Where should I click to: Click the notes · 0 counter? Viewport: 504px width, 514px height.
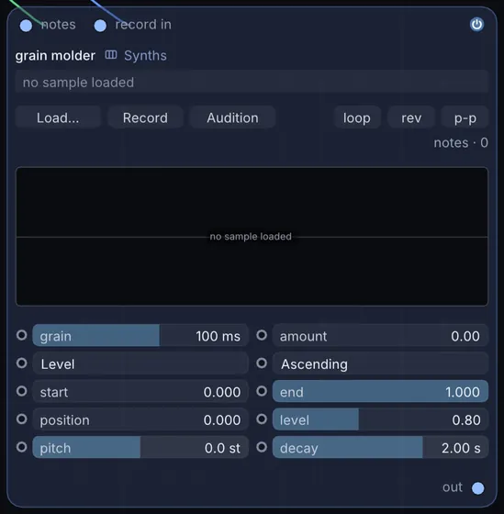coord(461,143)
